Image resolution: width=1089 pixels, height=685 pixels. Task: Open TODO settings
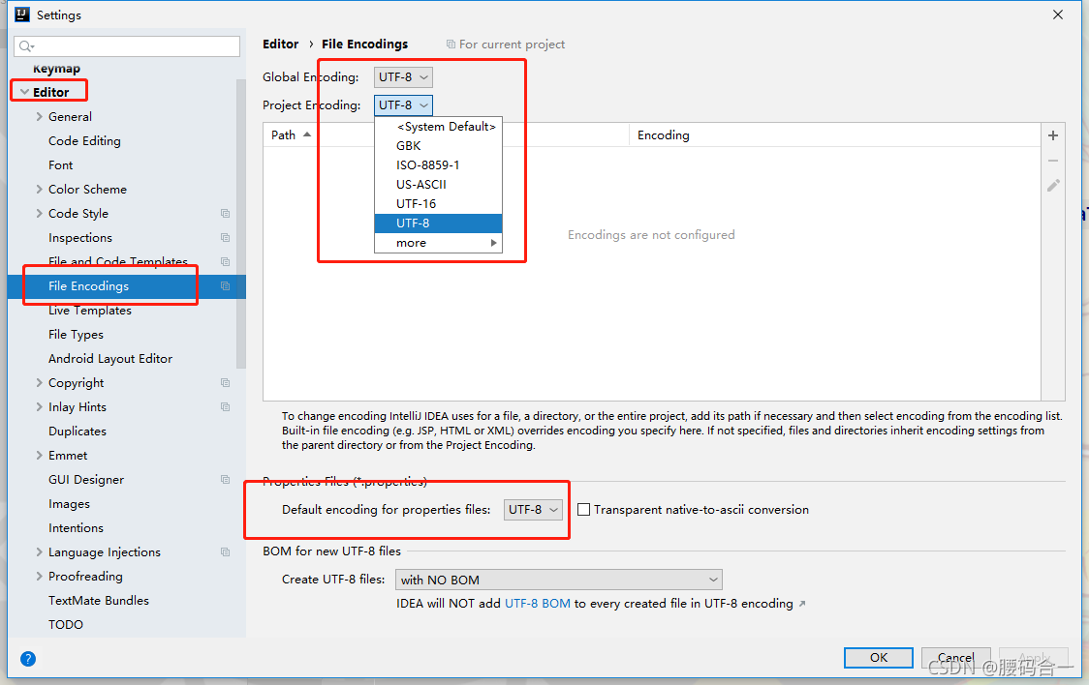pyautogui.click(x=65, y=625)
